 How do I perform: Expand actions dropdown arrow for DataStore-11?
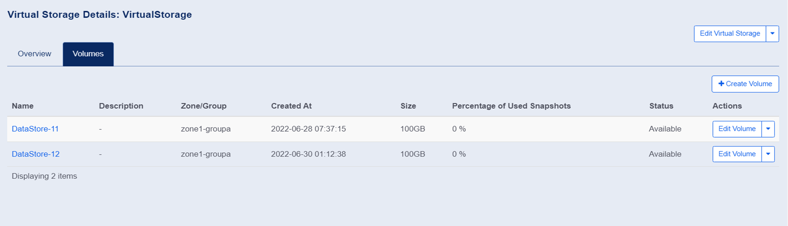(768, 129)
